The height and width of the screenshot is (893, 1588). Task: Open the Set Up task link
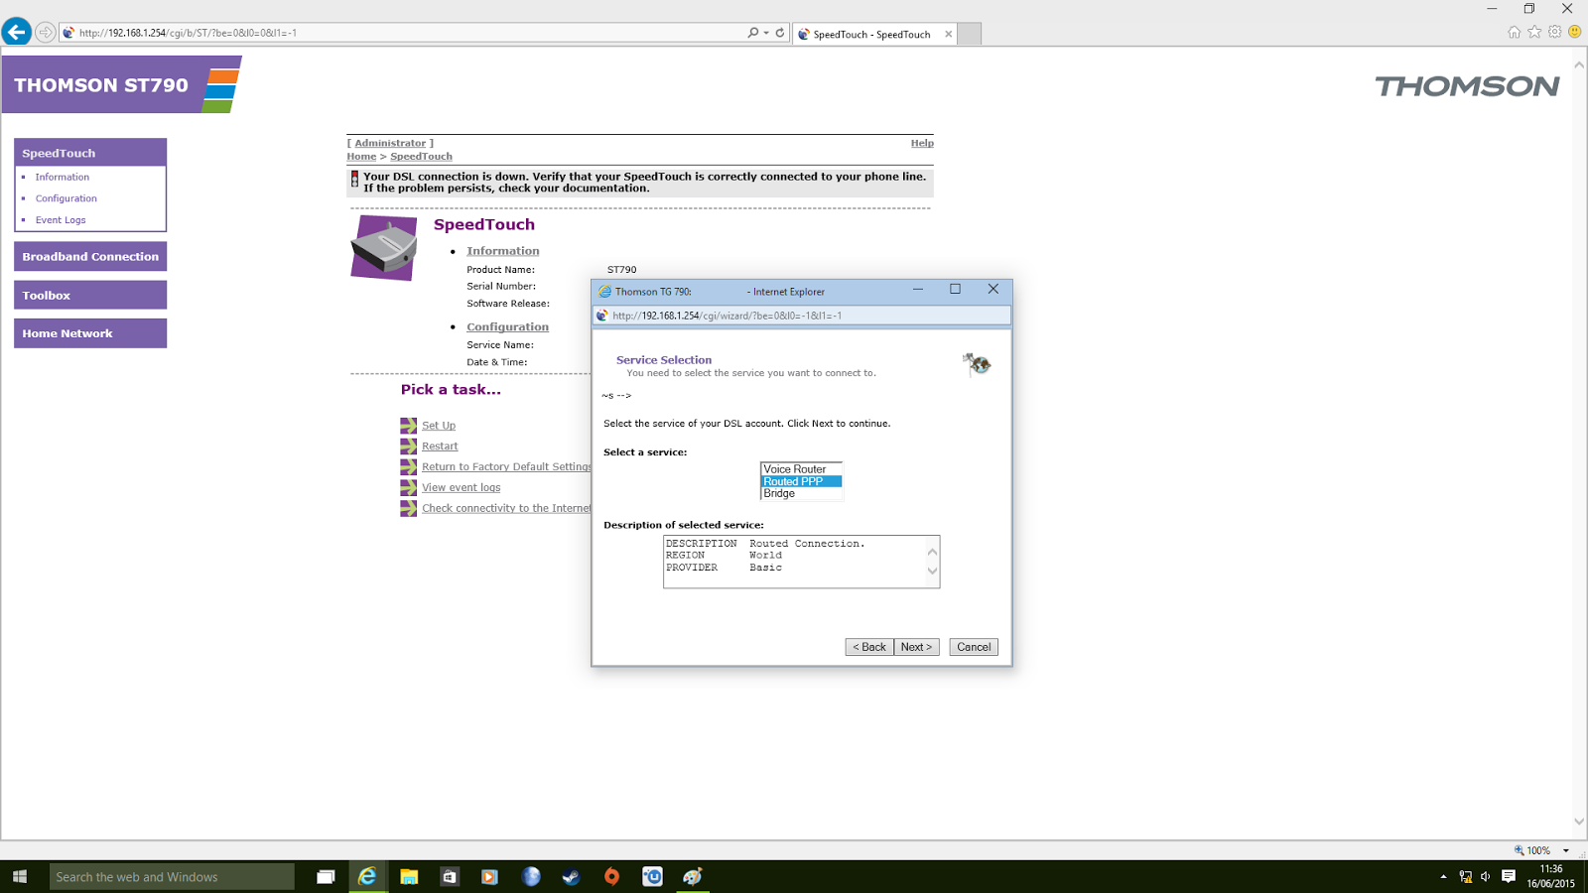click(x=439, y=426)
